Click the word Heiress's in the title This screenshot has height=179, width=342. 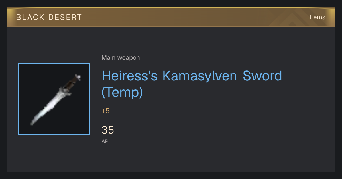pos(130,76)
